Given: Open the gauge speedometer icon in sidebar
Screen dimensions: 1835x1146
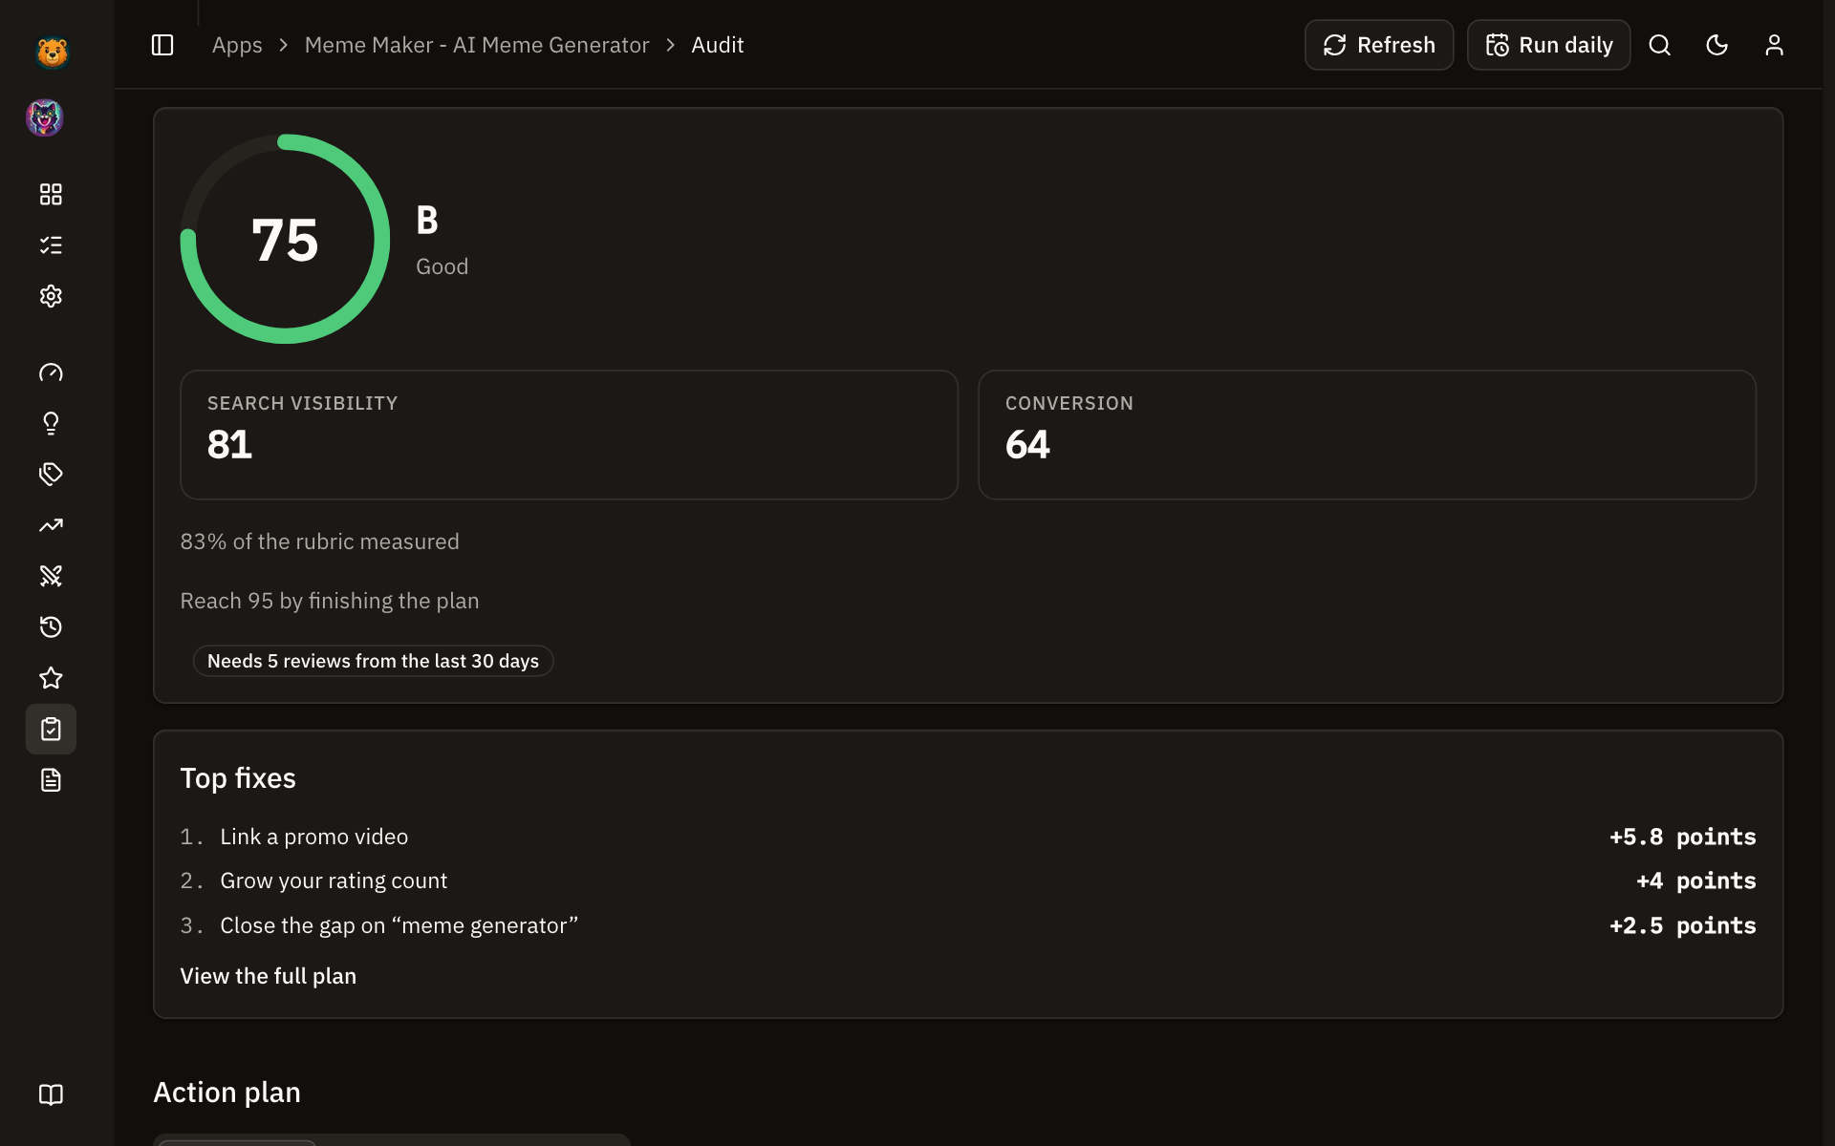Looking at the screenshot, I should click(x=51, y=372).
